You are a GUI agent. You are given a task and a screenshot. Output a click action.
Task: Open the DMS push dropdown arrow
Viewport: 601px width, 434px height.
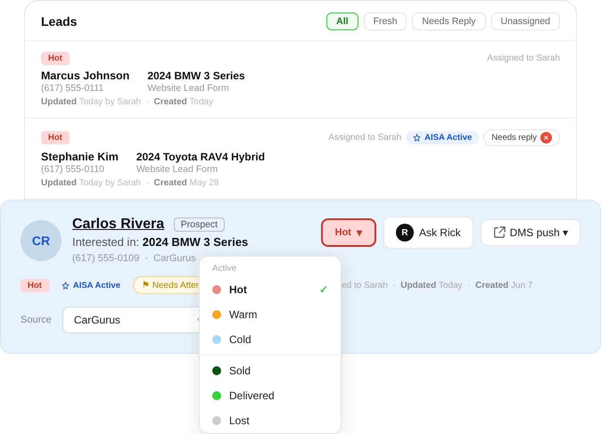[x=565, y=233]
